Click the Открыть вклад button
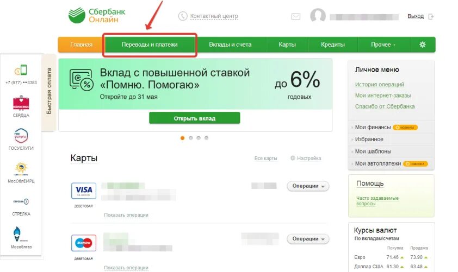 tap(195, 118)
